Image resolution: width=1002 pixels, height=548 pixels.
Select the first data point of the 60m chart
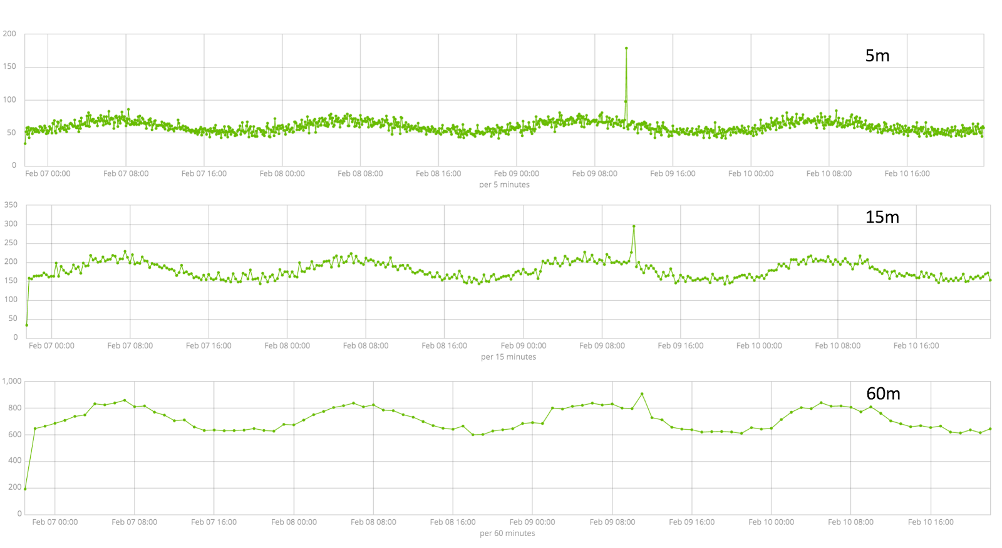coord(25,489)
